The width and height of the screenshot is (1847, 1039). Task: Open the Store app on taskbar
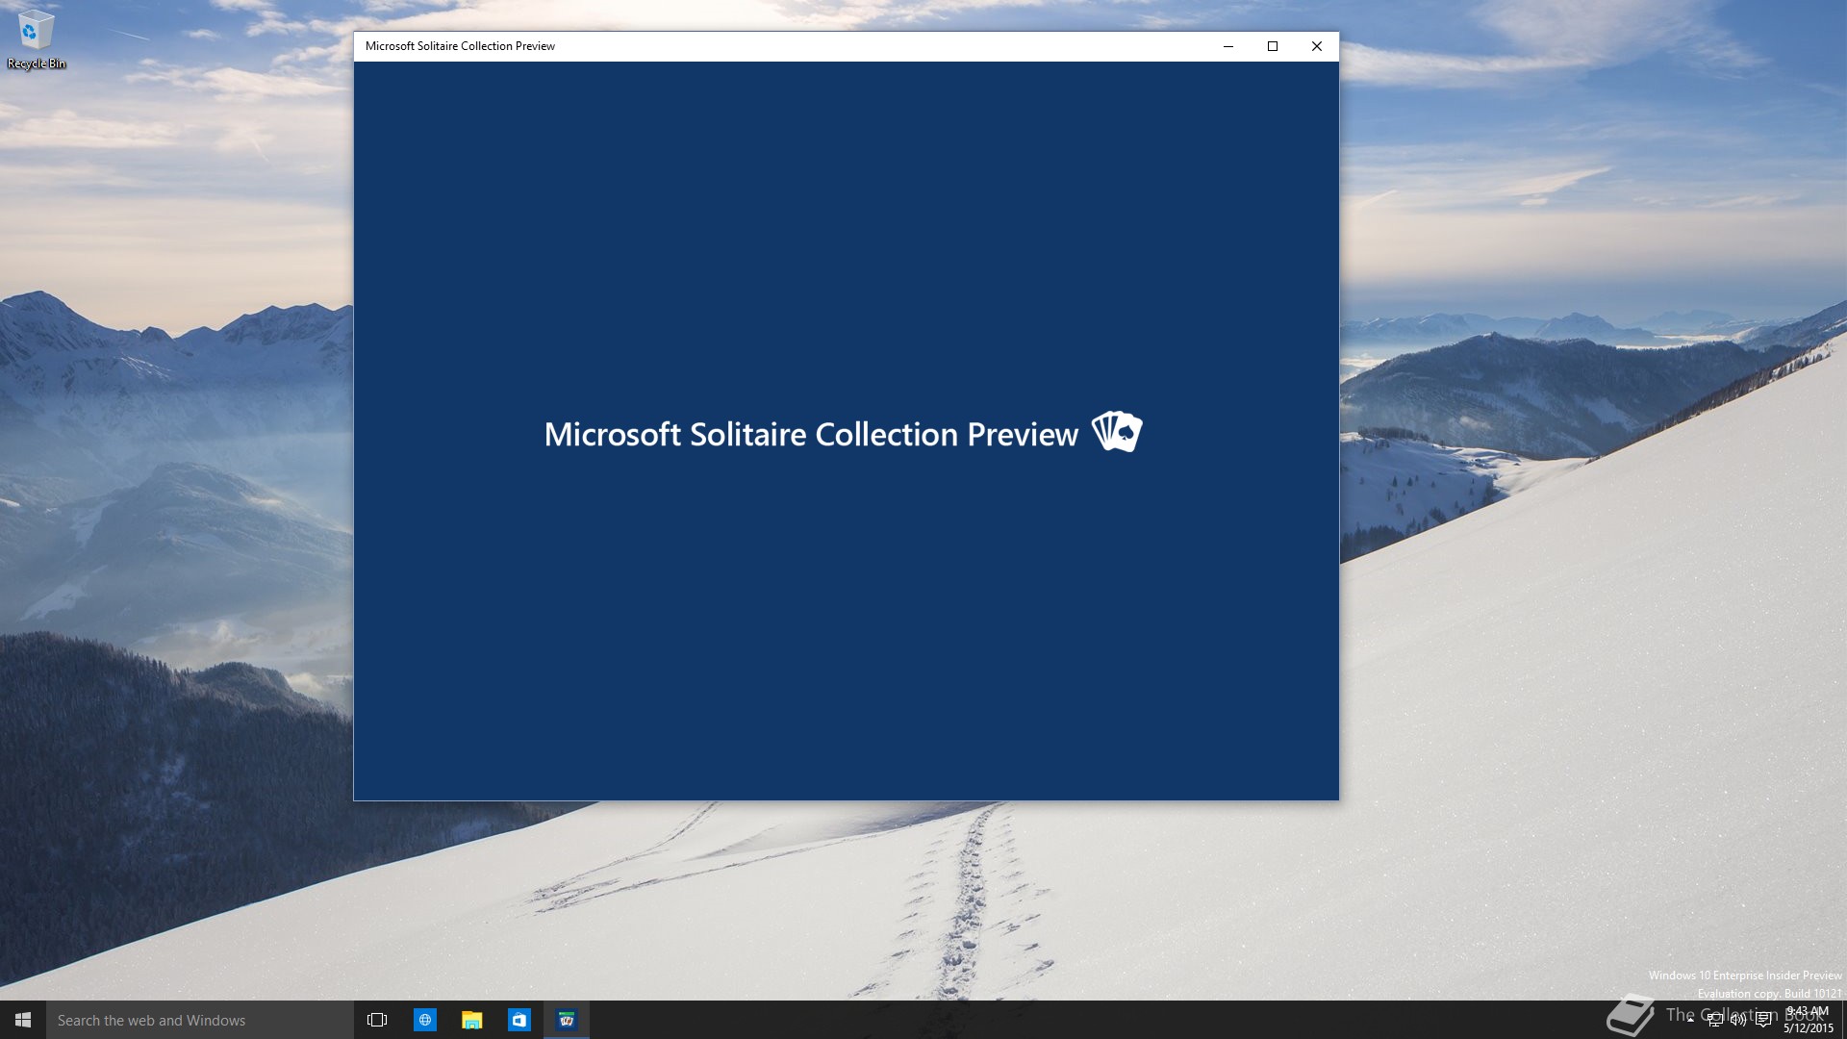tap(519, 1020)
